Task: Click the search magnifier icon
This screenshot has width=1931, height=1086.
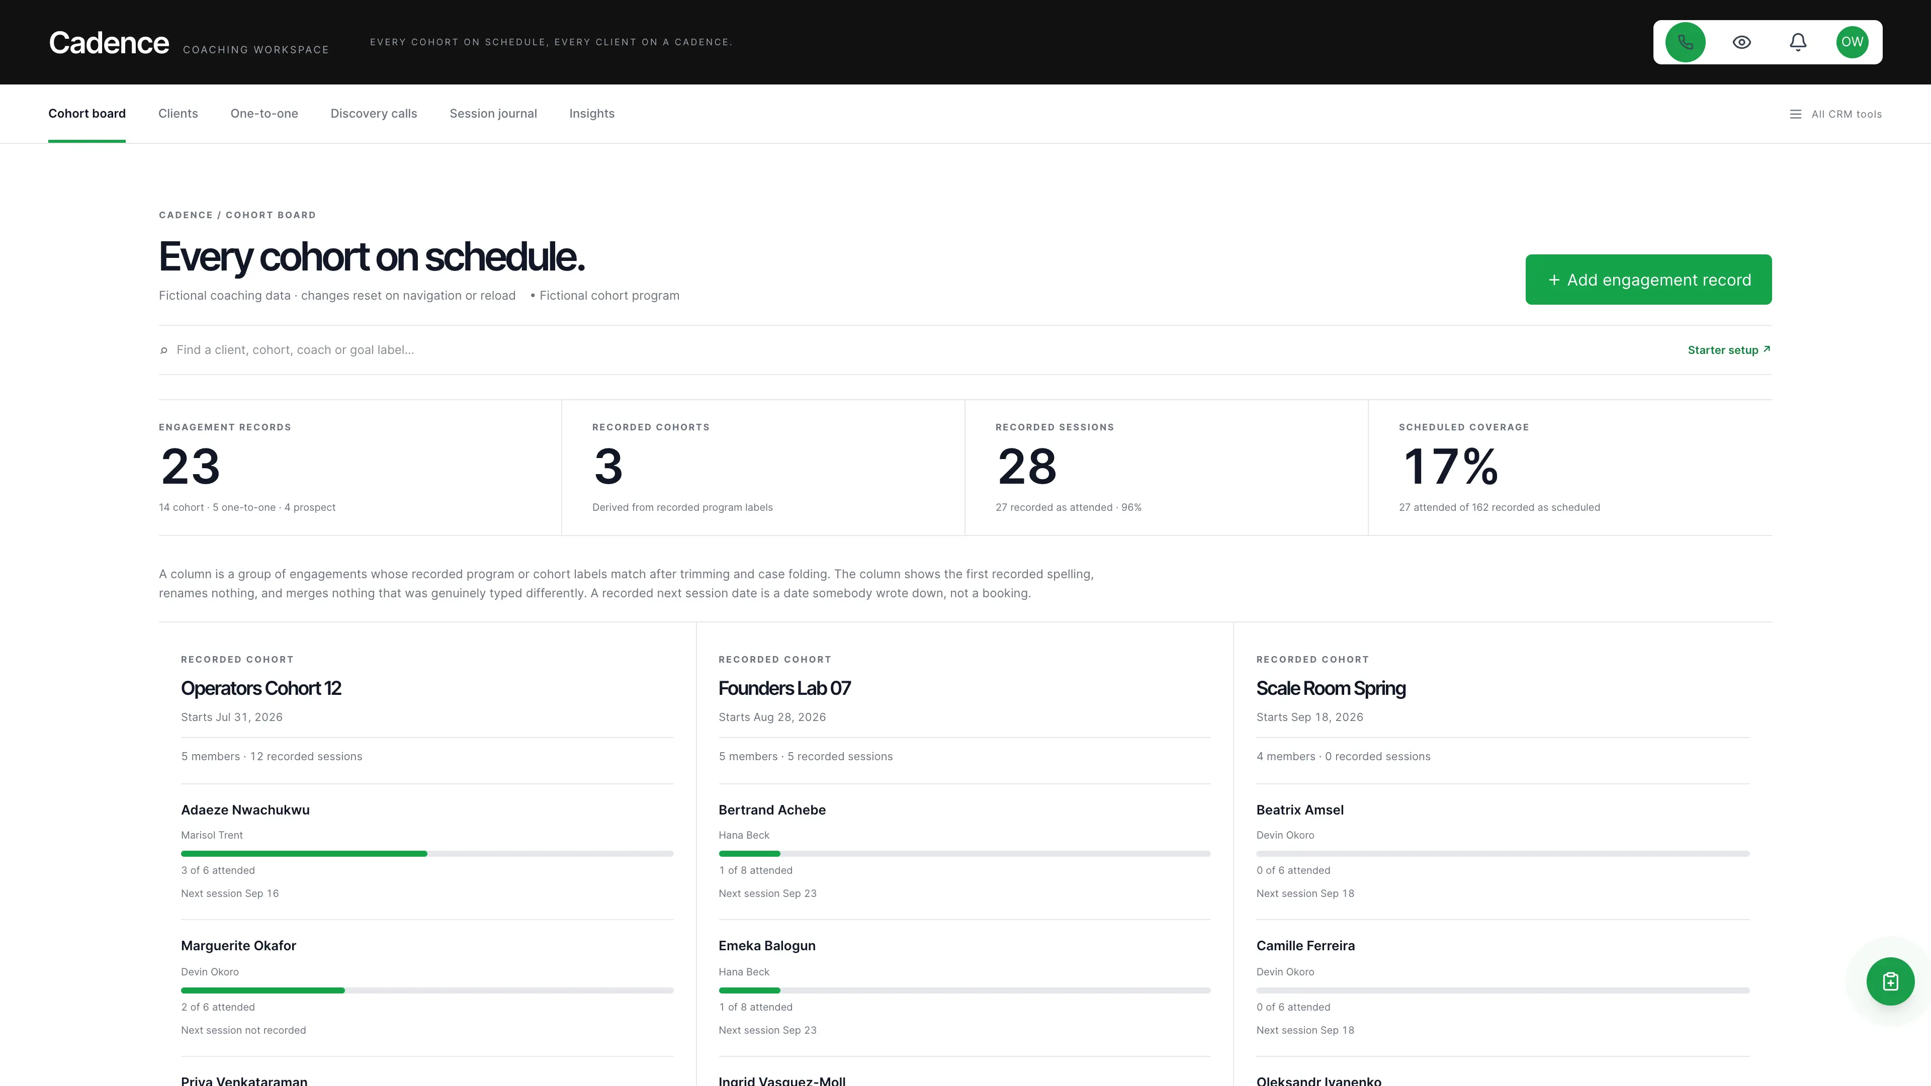Action: [163, 350]
